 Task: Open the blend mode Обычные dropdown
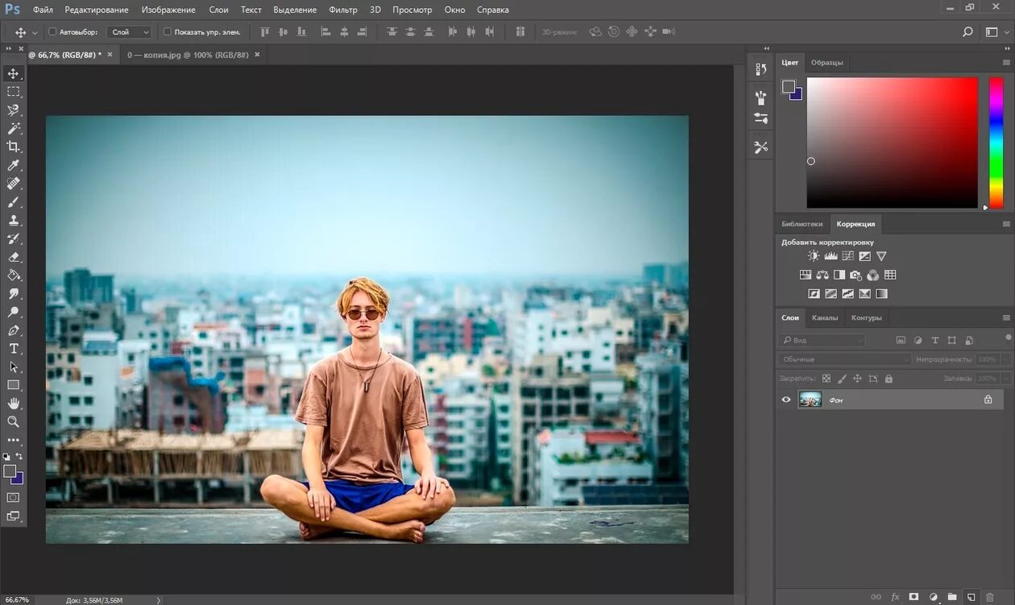point(844,359)
